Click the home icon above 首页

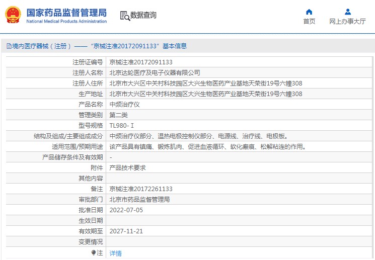click(x=309, y=12)
